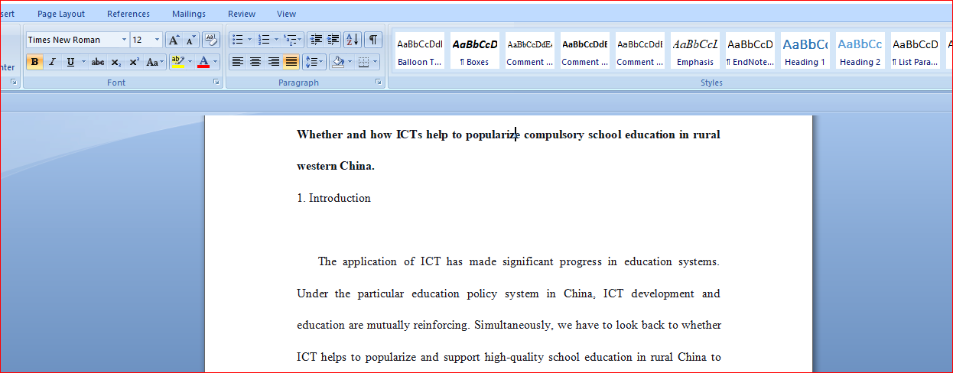Click the Line Spacing icon
This screenshot has height=373, width=953.
(x=314, y=62)
